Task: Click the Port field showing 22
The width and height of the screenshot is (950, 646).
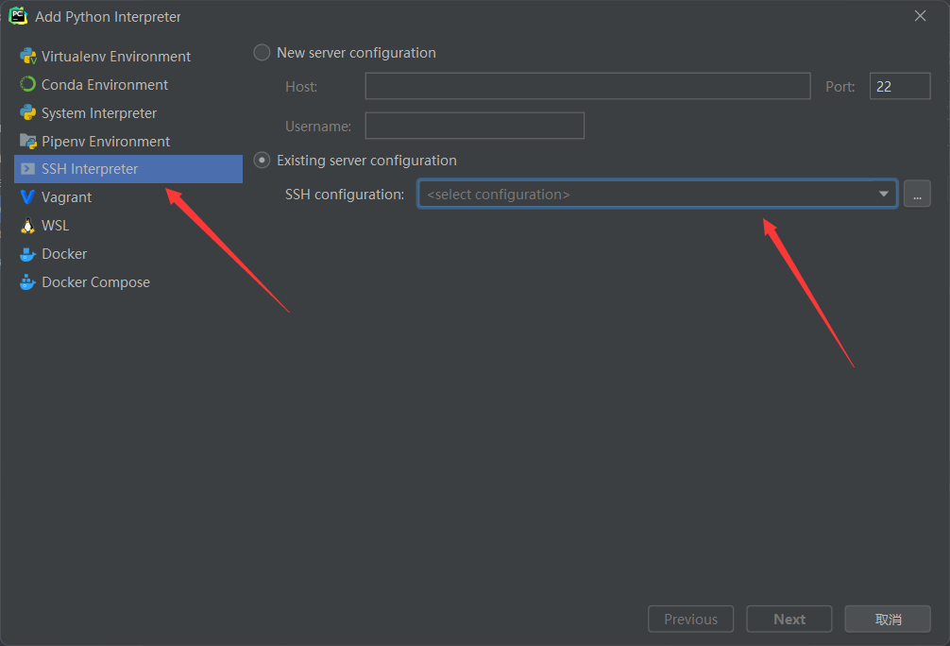Action: (x=900, y=86)
